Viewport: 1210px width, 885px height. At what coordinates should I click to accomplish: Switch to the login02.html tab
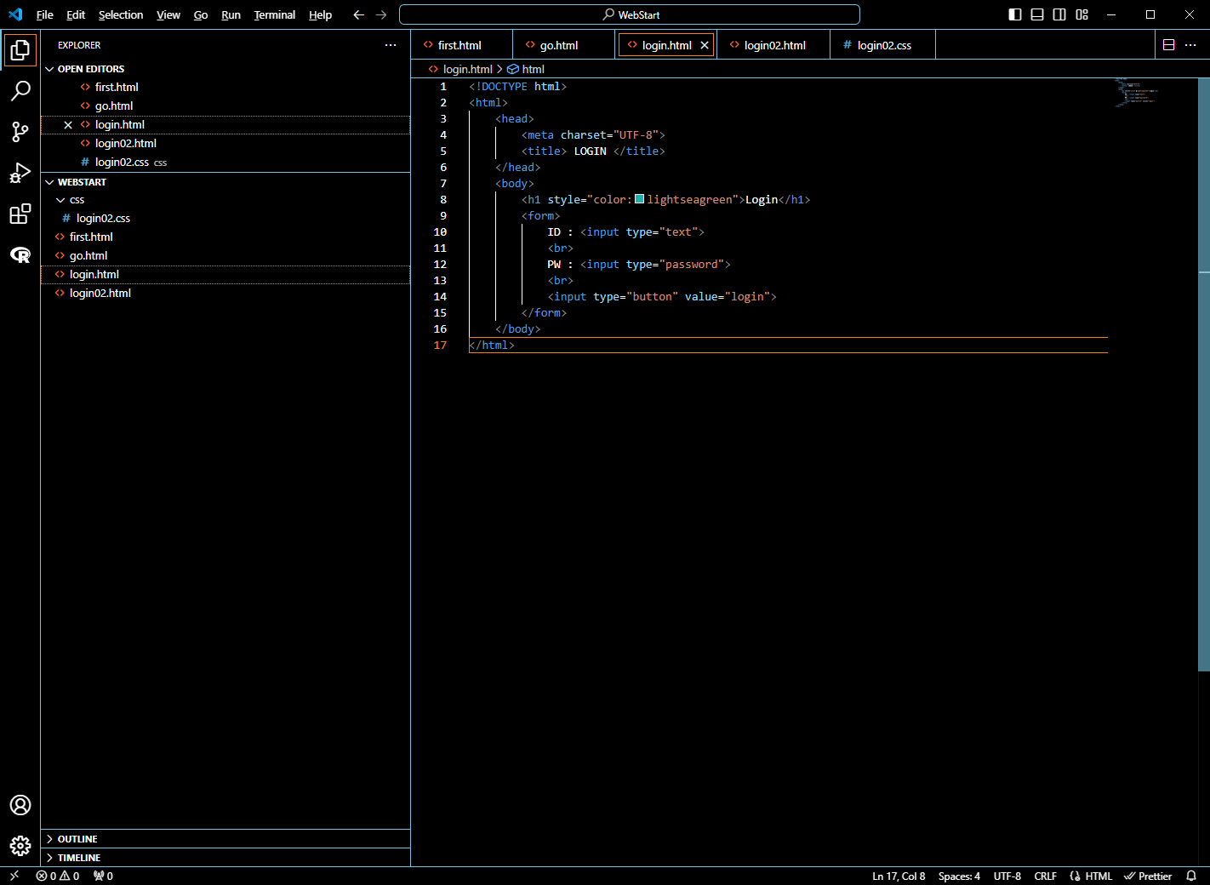[773, 45]
